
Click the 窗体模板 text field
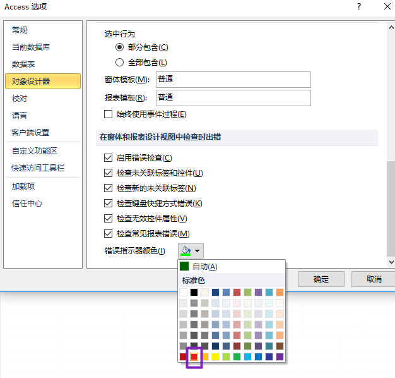[233, 80]
